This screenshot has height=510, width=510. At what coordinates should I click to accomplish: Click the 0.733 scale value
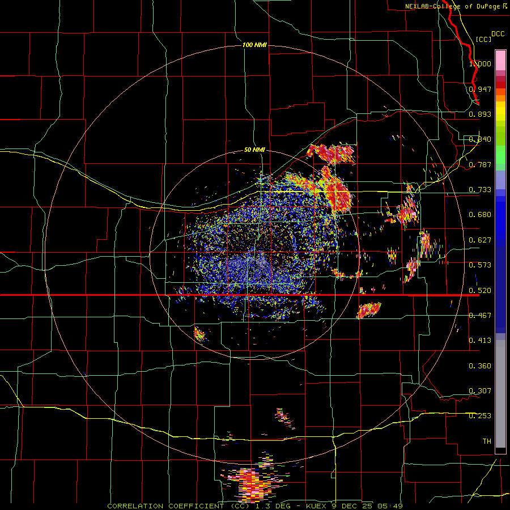(480, 190)
